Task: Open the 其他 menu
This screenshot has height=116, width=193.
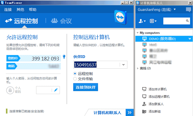Action: [x=20, y=10]
